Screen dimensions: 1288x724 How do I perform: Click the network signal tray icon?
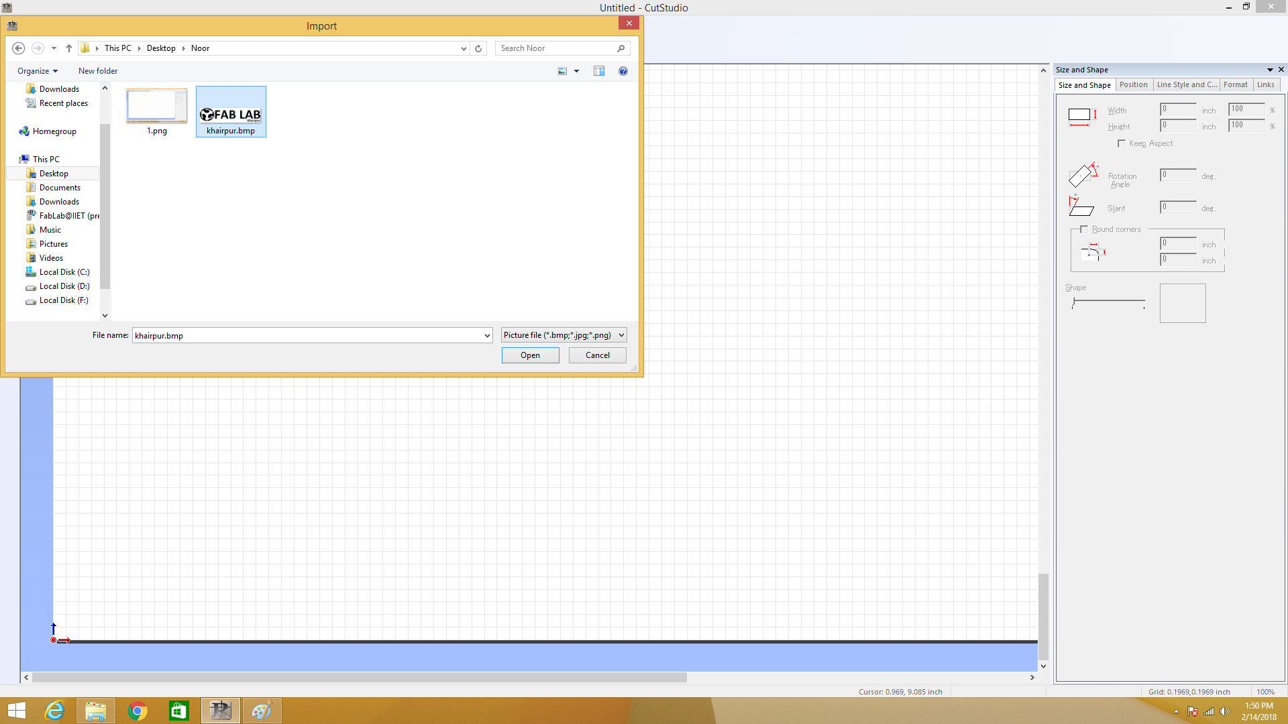point(1209,711)
